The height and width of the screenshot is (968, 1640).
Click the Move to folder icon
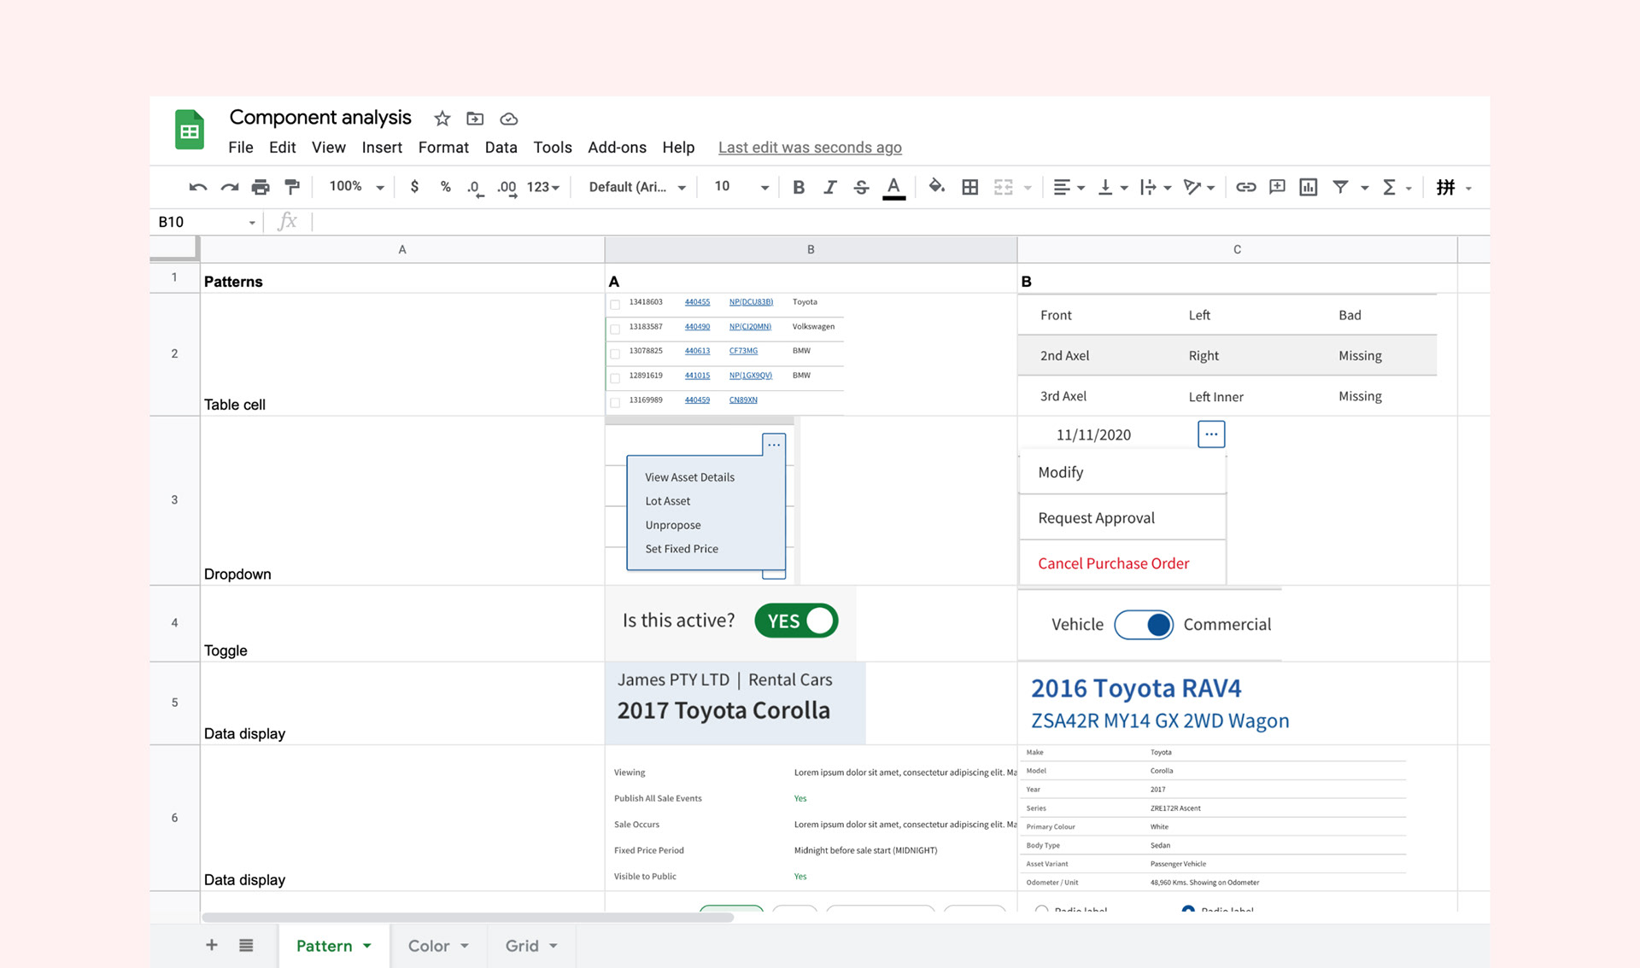tap(475, 119)
